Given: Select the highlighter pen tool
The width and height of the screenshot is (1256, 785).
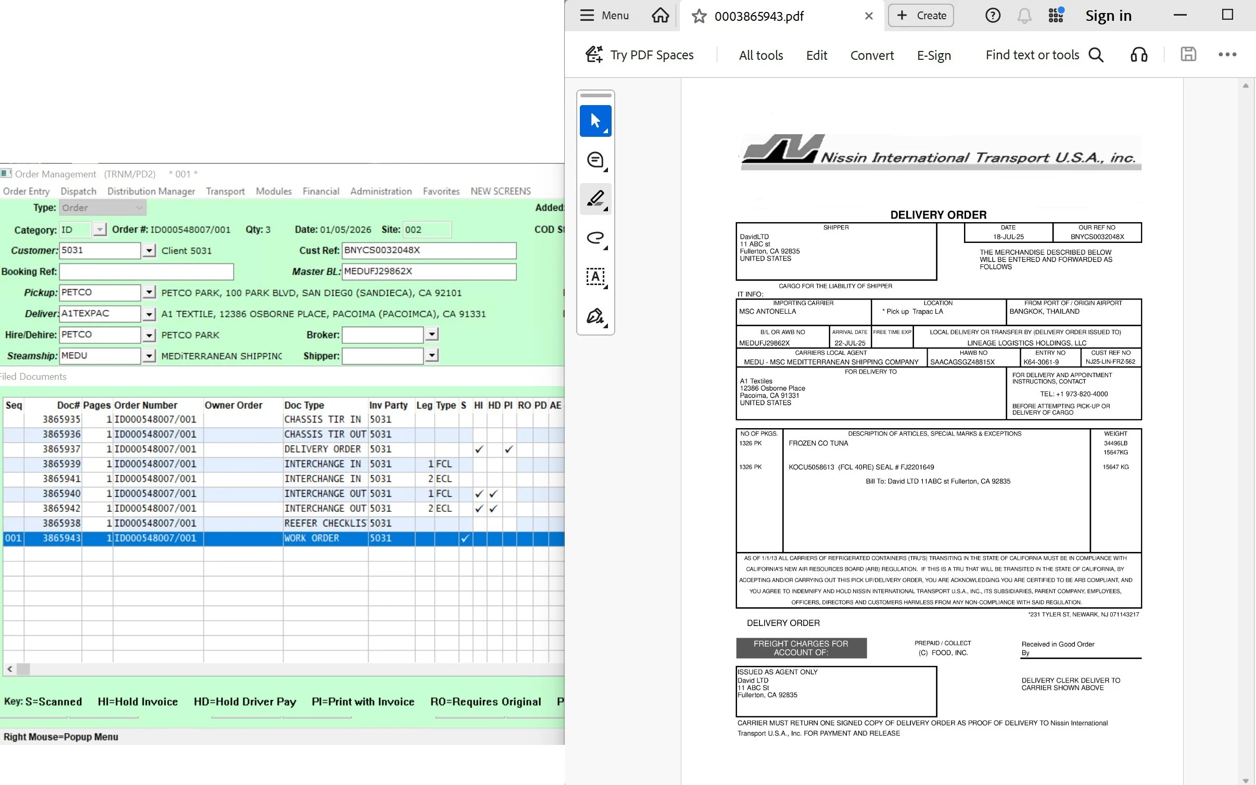Looking at the screenshot, I should 595,199.
